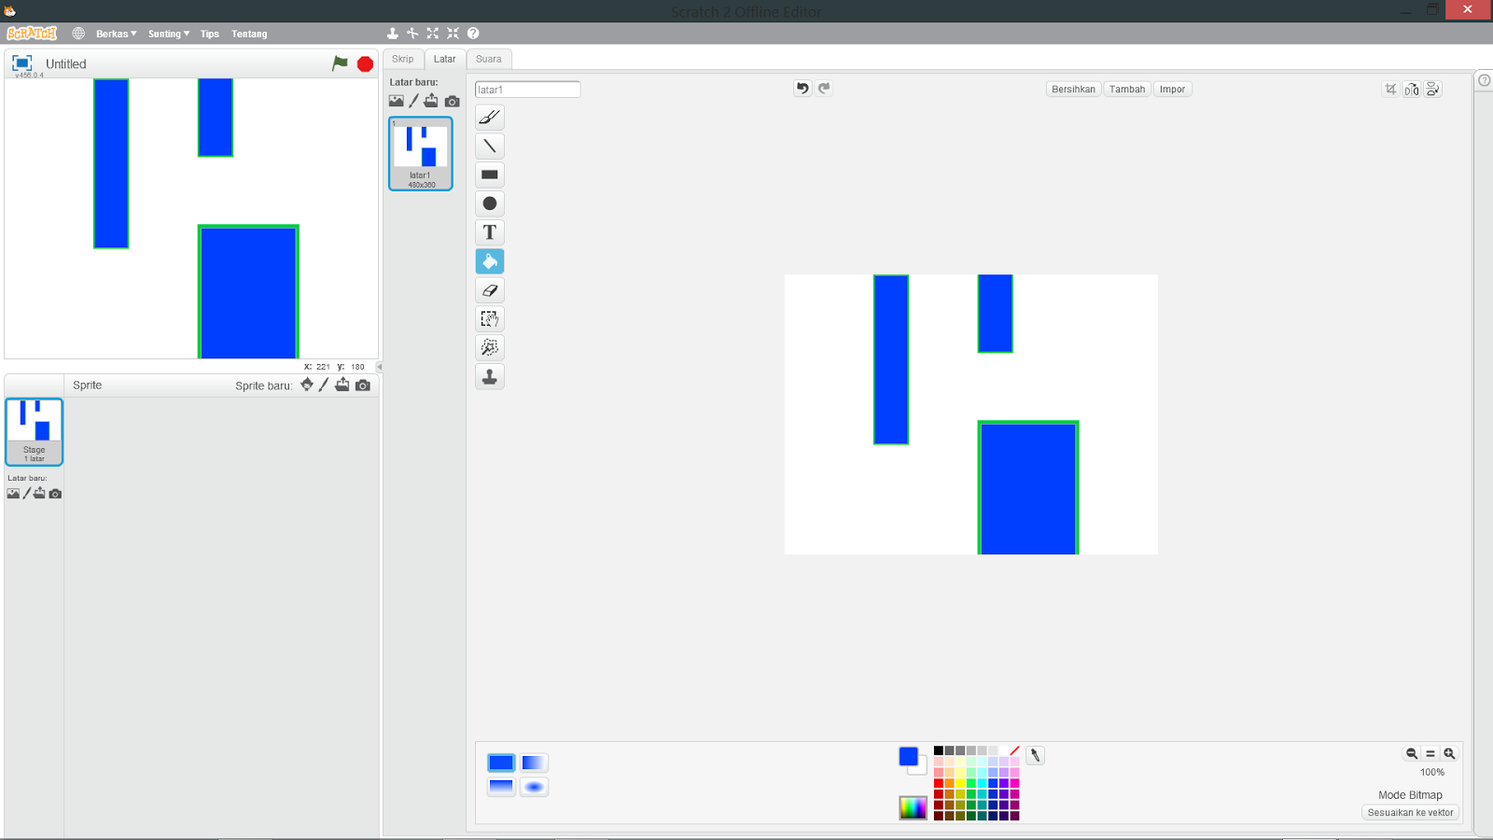Open the language globe selector
Viewport: 1493px width, 840px height.
point(78,33)
